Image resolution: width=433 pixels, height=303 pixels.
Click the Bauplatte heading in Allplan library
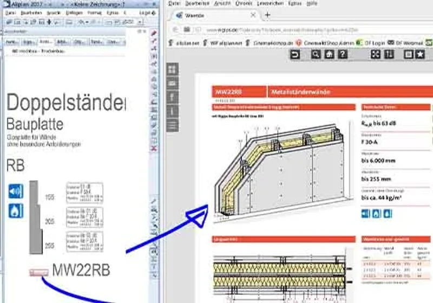point(35,124)
